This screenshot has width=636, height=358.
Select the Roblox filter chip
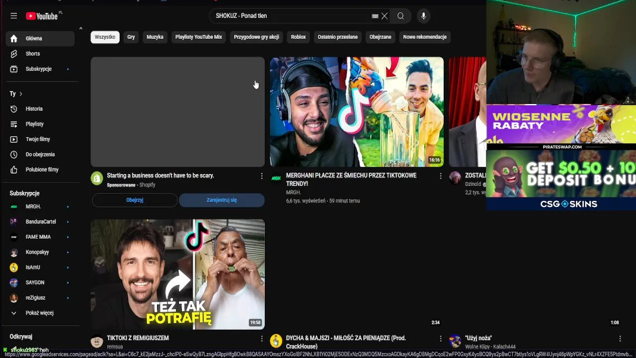click(x=298, y=37)
